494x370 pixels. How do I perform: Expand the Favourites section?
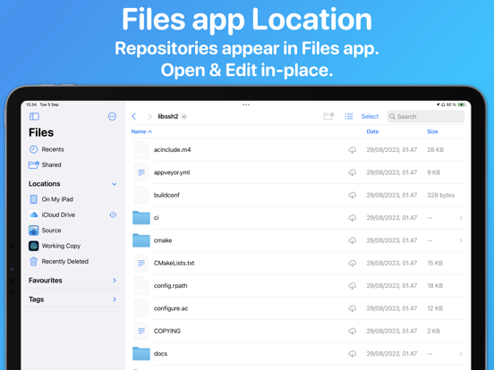coord(115,281)
